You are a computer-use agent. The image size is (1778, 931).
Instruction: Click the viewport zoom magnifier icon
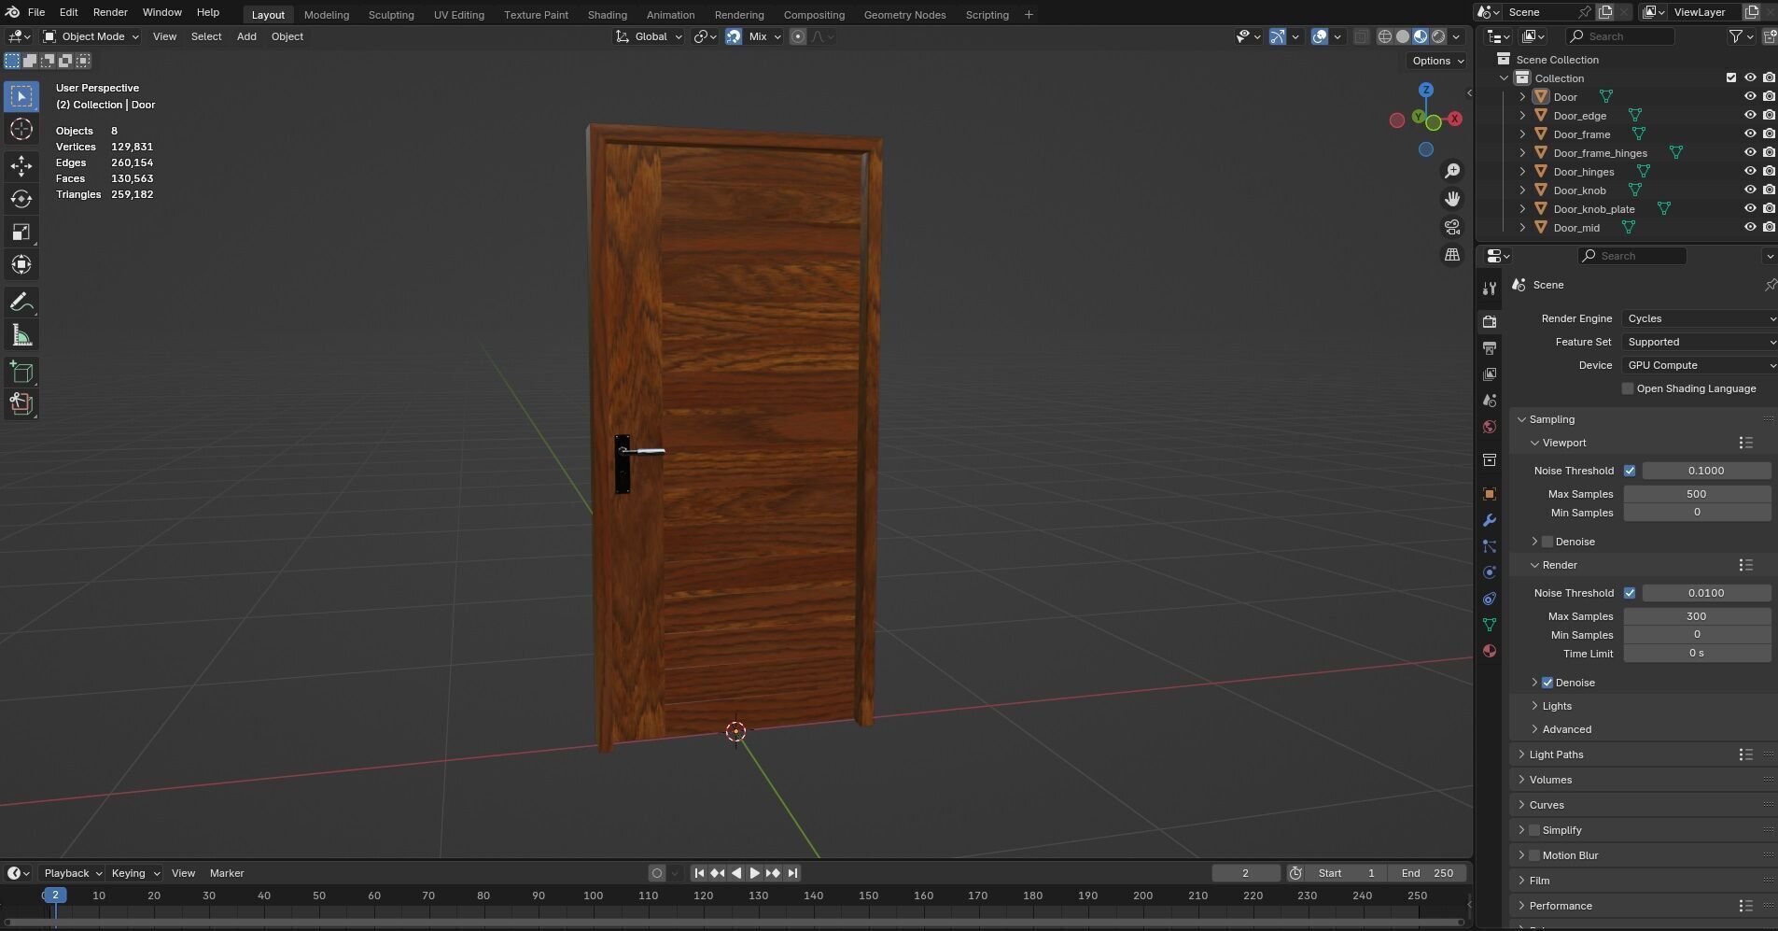[1452, 171]
